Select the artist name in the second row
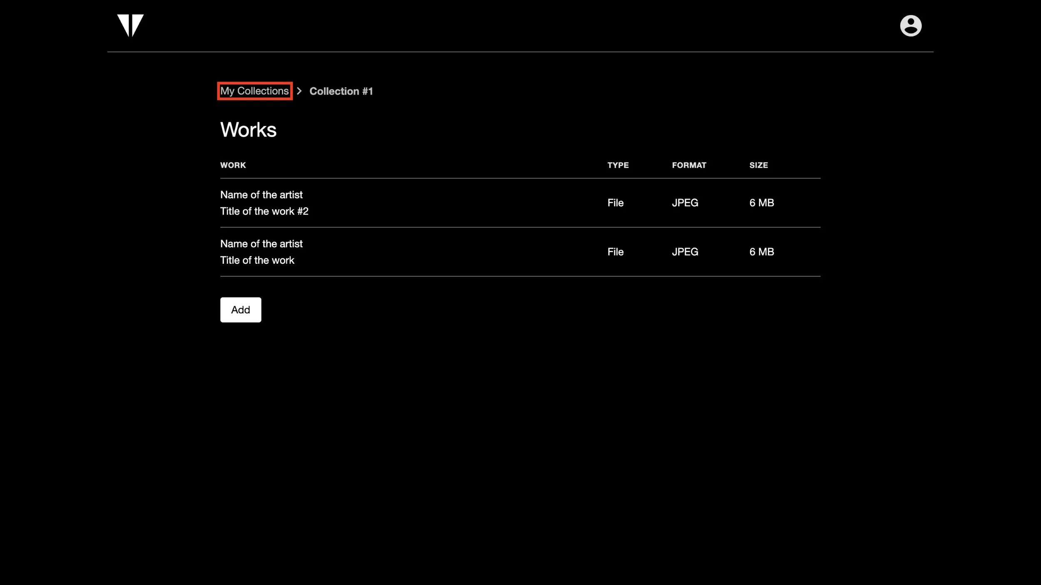Viewport: 1041px width, 585px height. pos(261,244)
